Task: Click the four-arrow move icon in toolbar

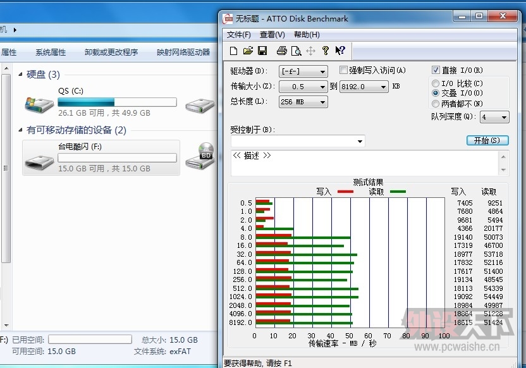Action: tap(311, 51)
